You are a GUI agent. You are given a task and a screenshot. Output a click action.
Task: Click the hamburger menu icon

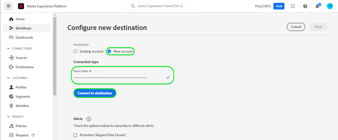[8, 6]
